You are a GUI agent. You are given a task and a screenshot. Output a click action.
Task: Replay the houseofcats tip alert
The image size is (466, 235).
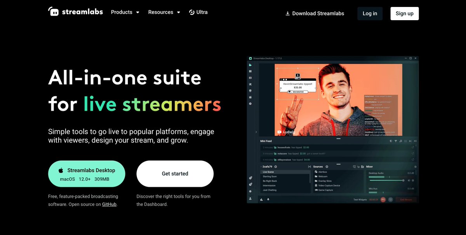pyautogui.click(x=413, y=147)
